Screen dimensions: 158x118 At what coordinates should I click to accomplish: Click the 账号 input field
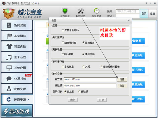pos(127,12)
